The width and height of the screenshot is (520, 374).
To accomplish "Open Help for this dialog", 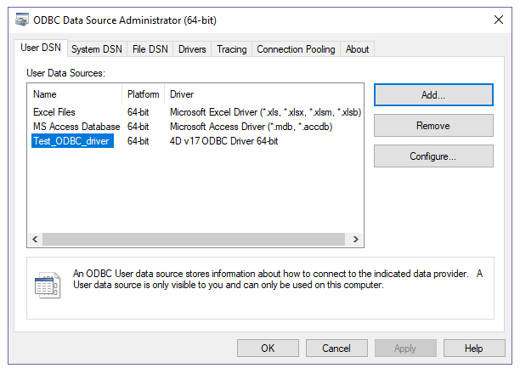I will click(474, 348).
